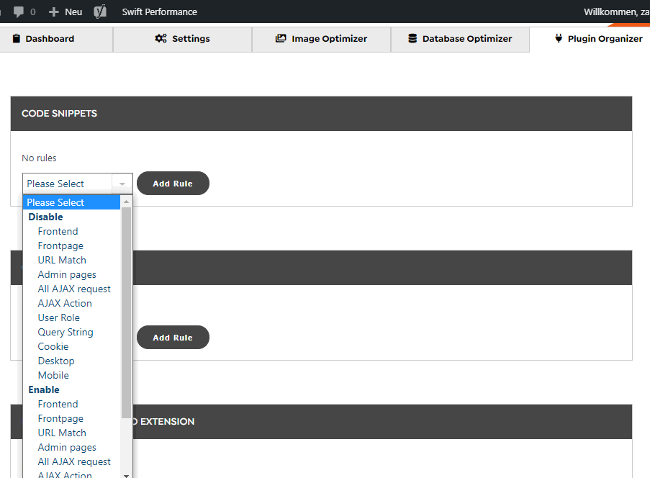The height and width of the screenshot is (478, 650).
Task: Select Frontend under the Disable group
Action: 58,231
